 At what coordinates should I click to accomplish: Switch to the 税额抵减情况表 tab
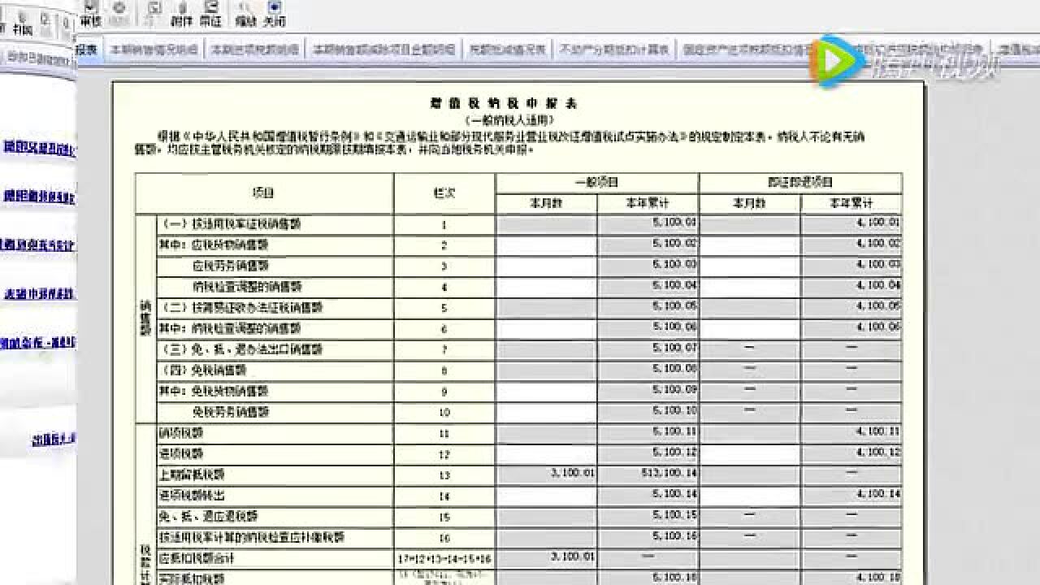pyautogui.click(x=507, y=50)
